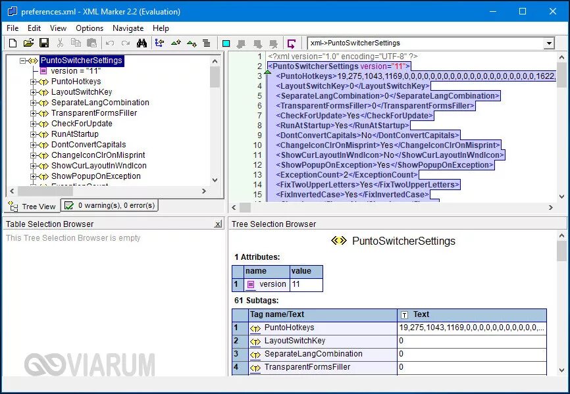This screenshot has height=394, width=570.
Task: Switch to the warnings and errors tab
Action: coord(109,205)
